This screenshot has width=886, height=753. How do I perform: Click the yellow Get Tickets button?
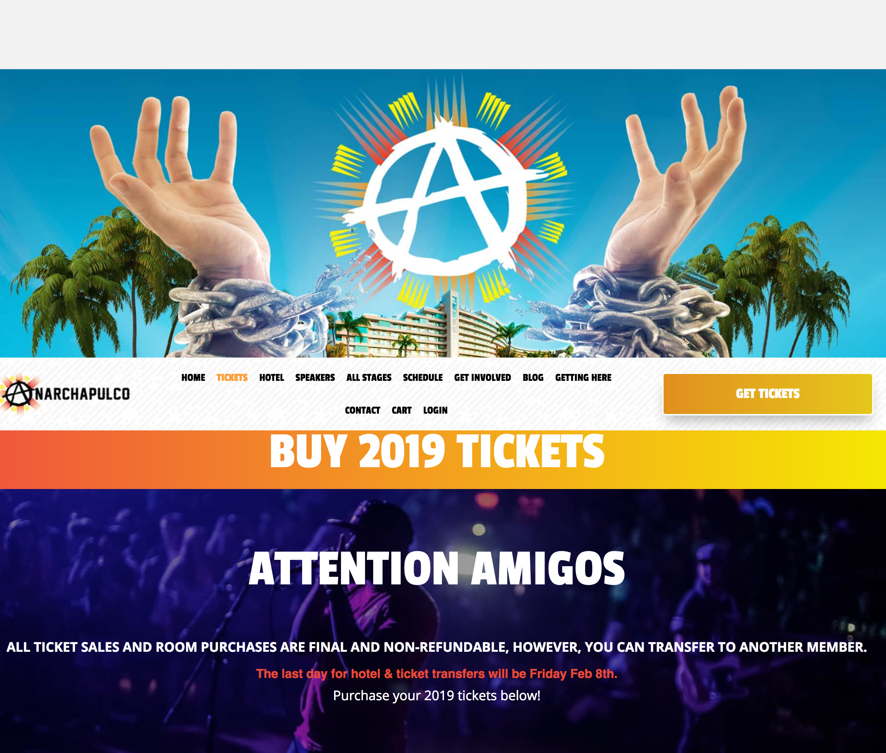[767, 394]
